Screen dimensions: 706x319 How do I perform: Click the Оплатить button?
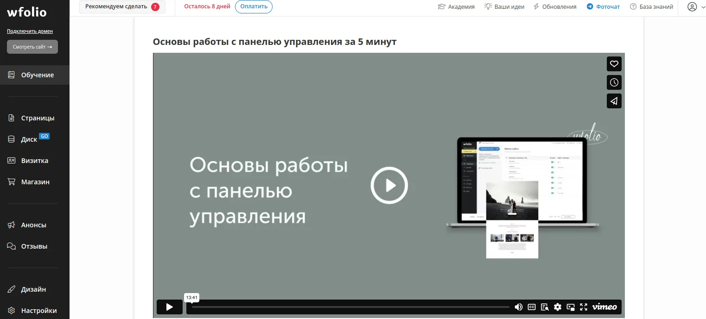click(x=254, y=6)
